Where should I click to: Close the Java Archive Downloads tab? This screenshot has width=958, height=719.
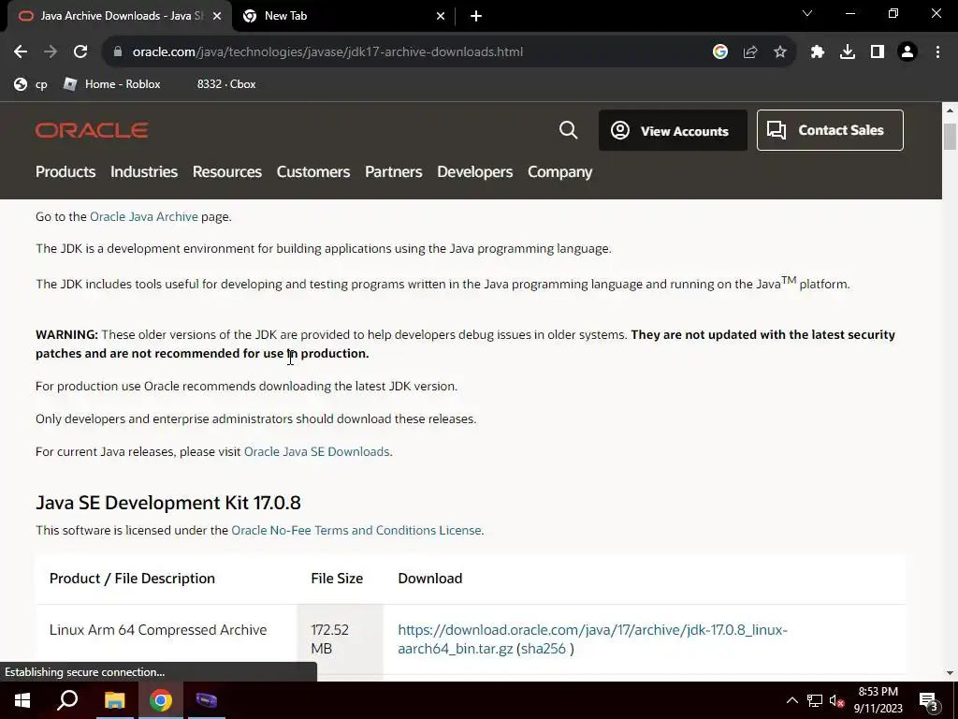(x=217, y=16)
